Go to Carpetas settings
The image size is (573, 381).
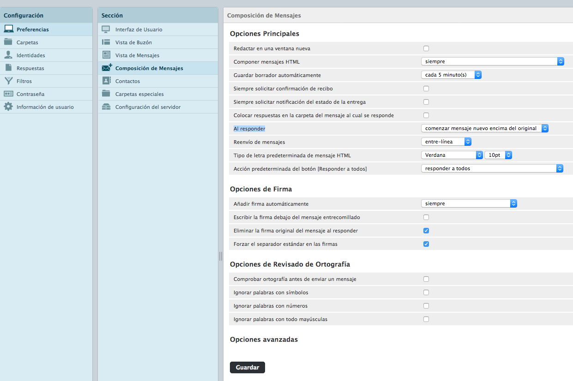[x=46, y=42]
